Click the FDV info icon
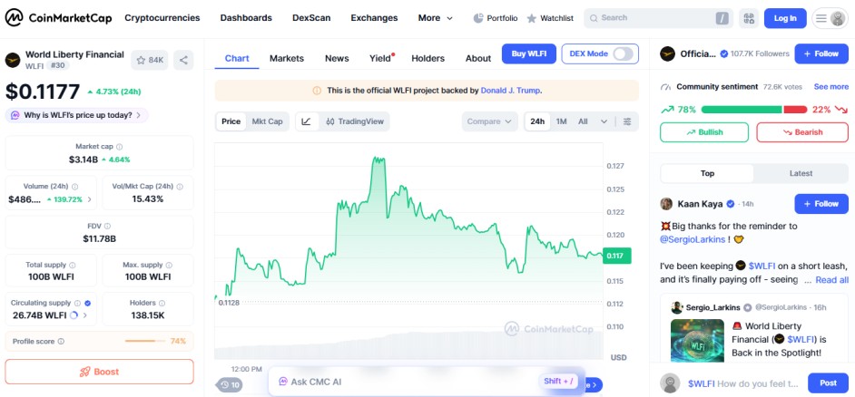 coord(107,226)
